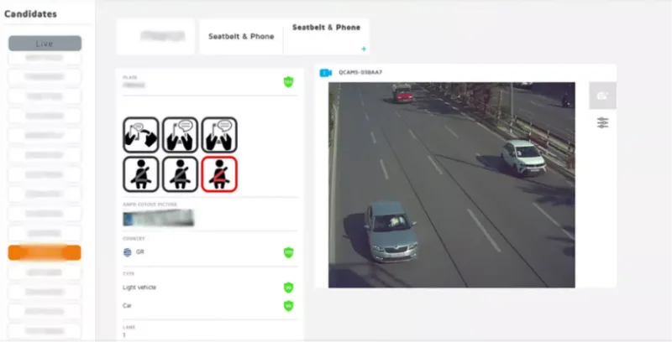Select the middle seatbelt icon
672x342 pixels.
[180, 174]
